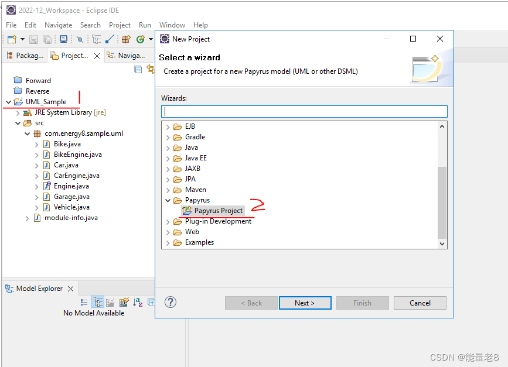Toggle the highlighted tree view icon in Model Explorer
This screenshot has width=508, height=367.
click(97, 302)
